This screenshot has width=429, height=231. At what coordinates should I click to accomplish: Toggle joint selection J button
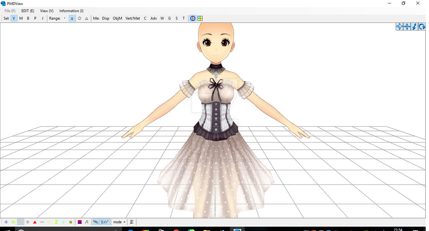pyautogui.click(x=42, y=18)
